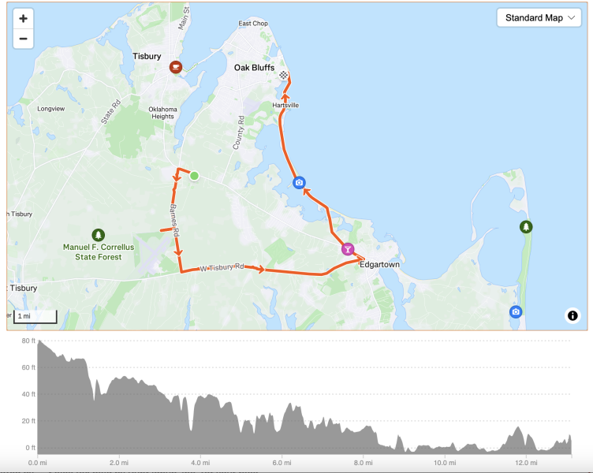
Task: Click the checkered finish flag near Oak Bluffs
Action: [283, 76]
